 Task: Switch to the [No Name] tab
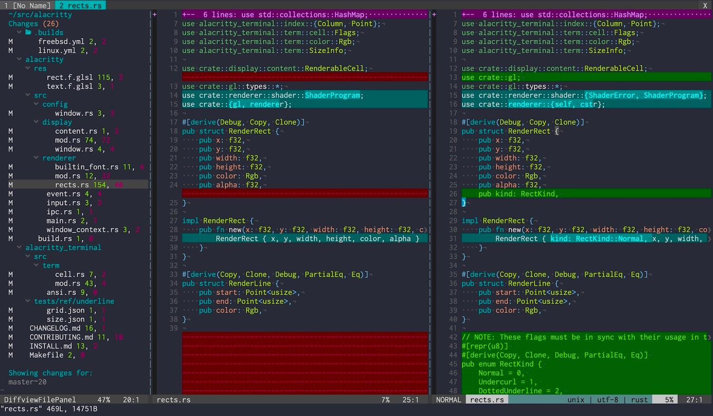click(28, 5)
